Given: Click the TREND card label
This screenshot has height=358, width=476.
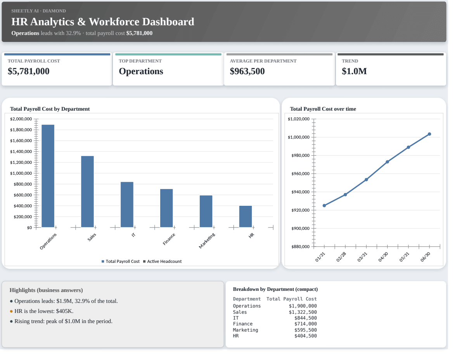Looking at the screenshot, I should coord(350,61).
